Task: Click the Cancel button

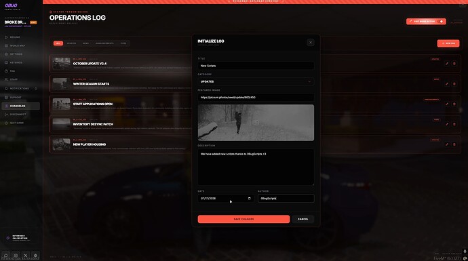Action: click(303, 219)
